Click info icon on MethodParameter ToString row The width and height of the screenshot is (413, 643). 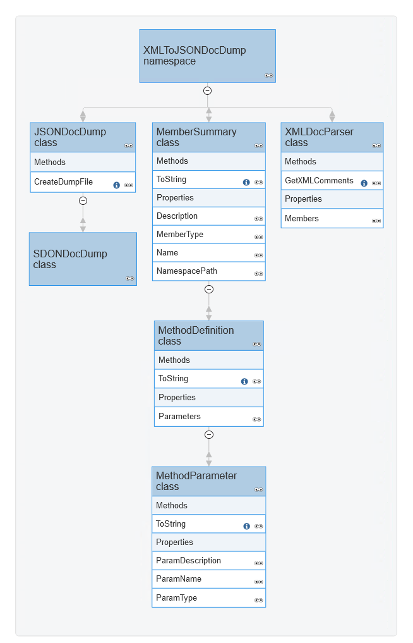pyautogui.click(x=246, y=527)
